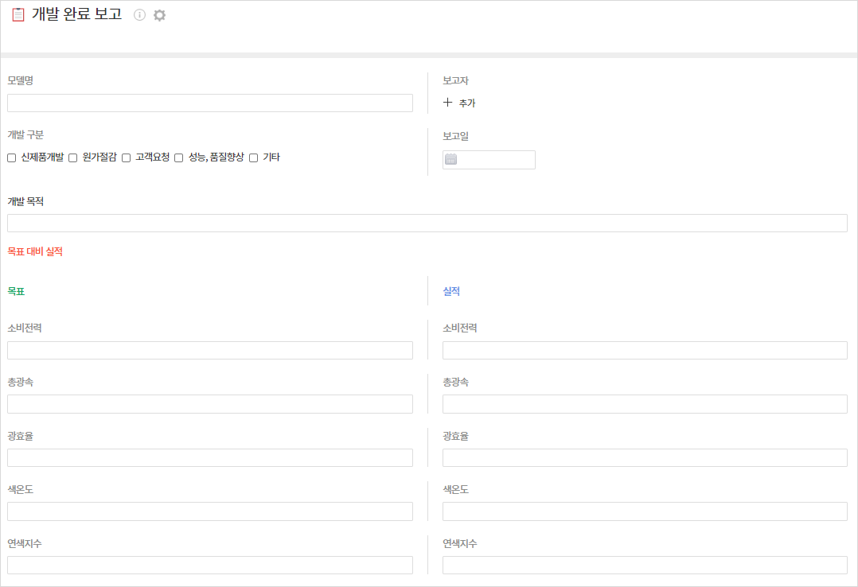Focus the 색온도 field in 목표 column
This screenshot has width=858, height=587.
(x=210, y=511)
